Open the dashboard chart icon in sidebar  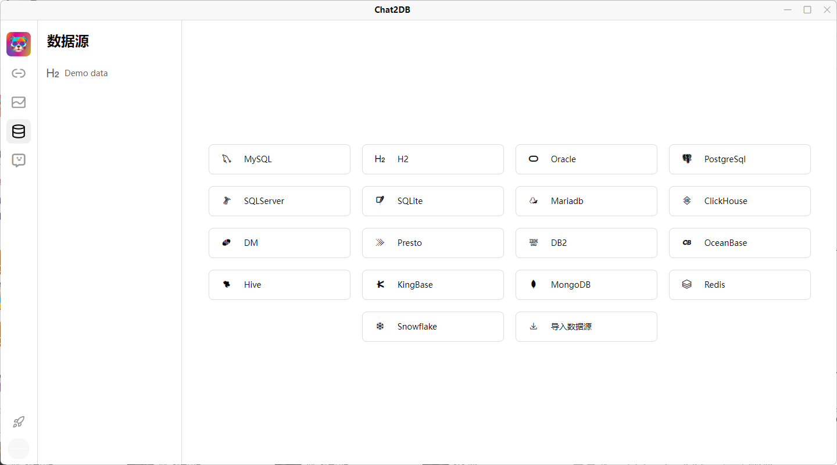[19, 102]
